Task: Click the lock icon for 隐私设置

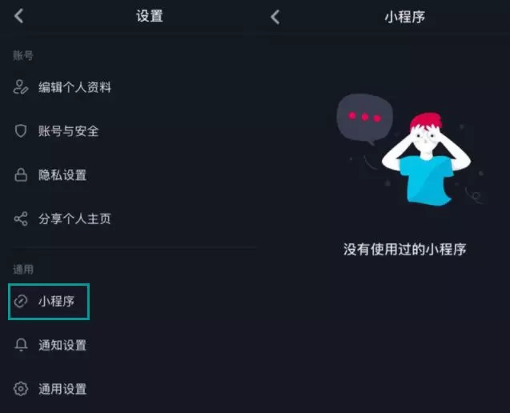Action: coord(21,174)
